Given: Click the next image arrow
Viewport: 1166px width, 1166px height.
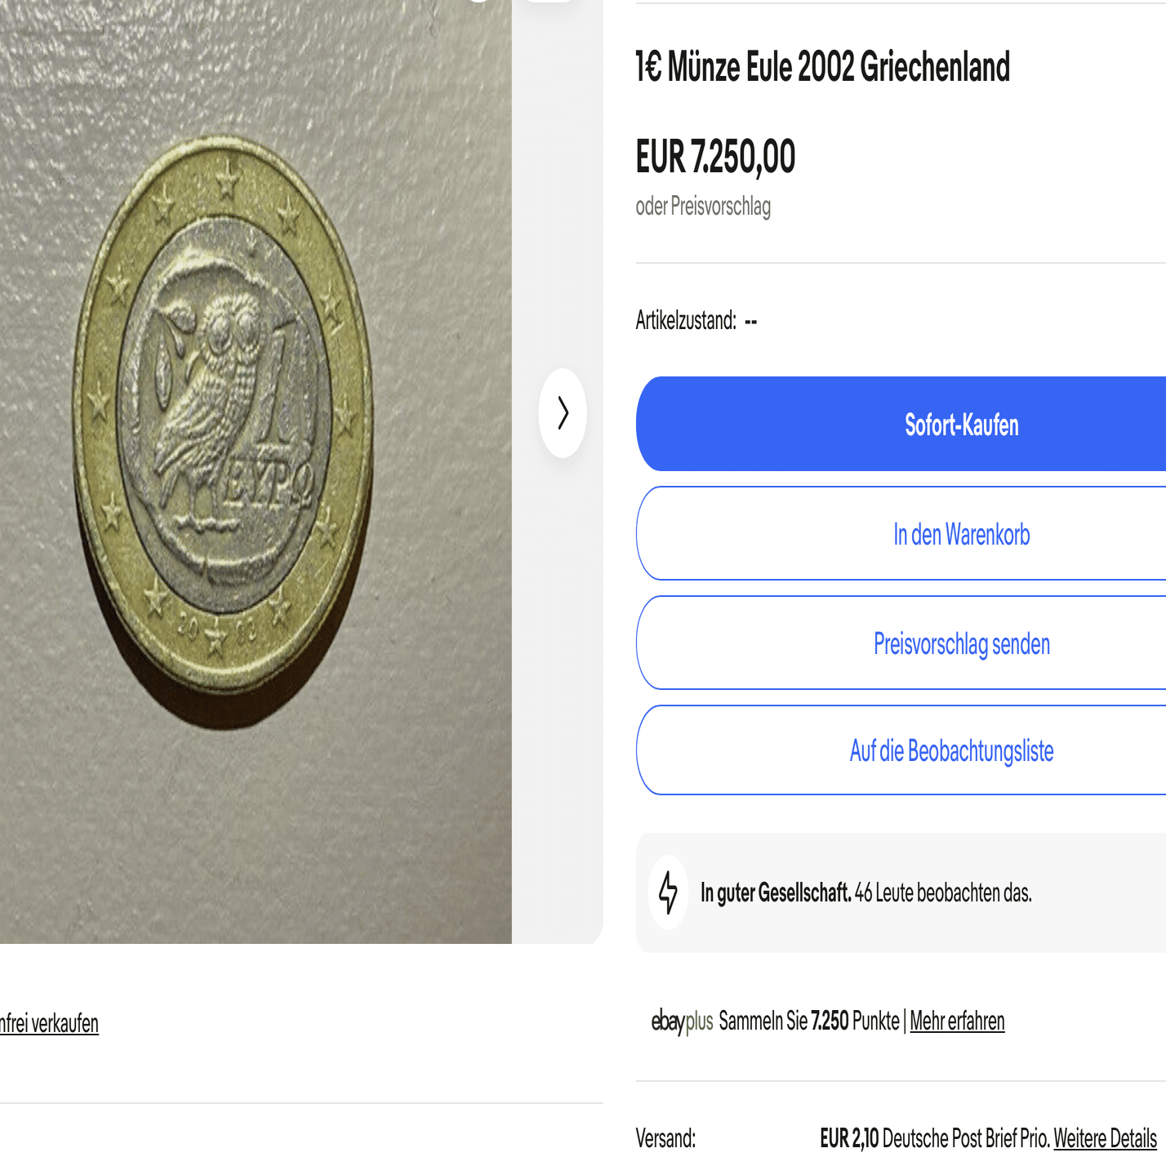Looking at the screenshot, I should click(562, 414).
